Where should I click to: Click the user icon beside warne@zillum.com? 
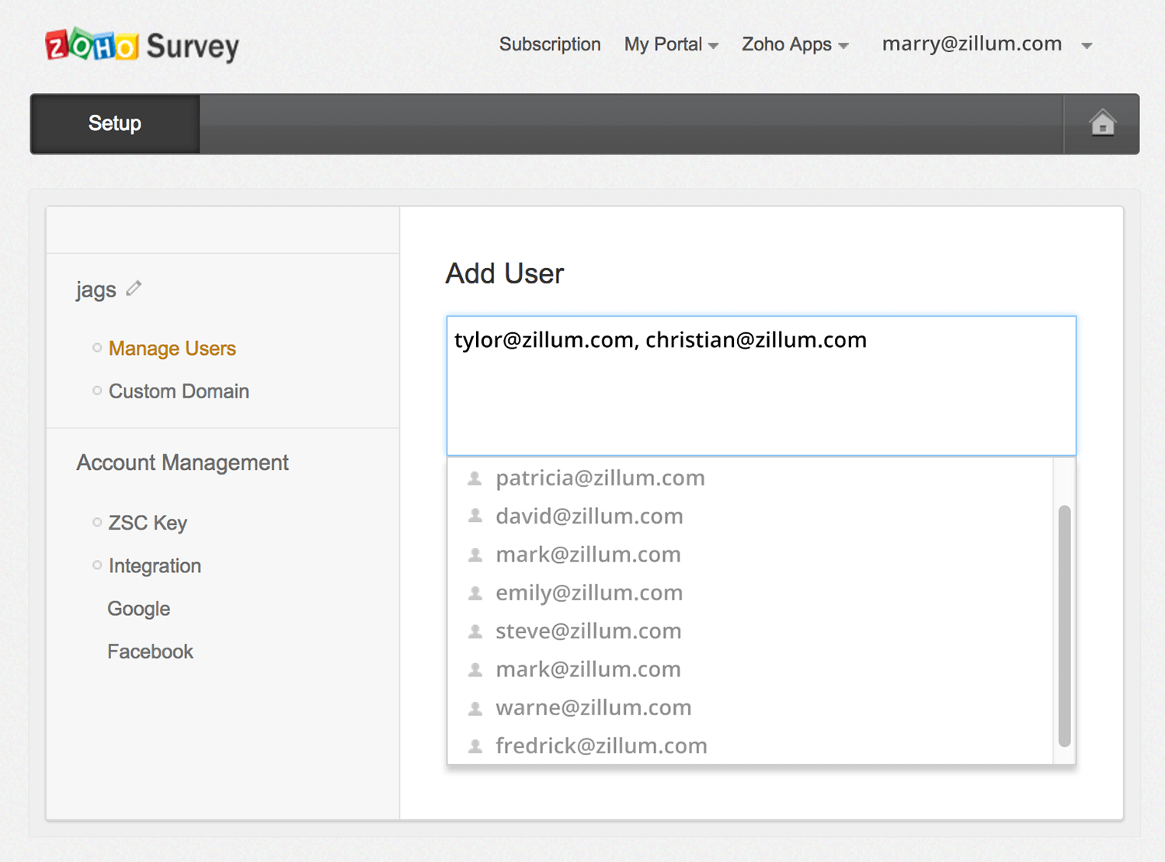pos(475,707)
